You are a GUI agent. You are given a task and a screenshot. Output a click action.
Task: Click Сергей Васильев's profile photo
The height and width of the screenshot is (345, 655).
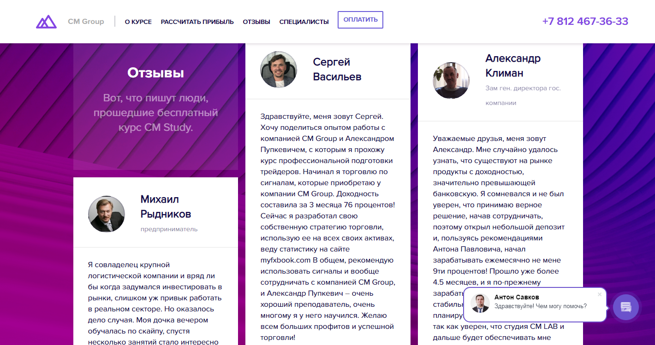pos(279,70)
